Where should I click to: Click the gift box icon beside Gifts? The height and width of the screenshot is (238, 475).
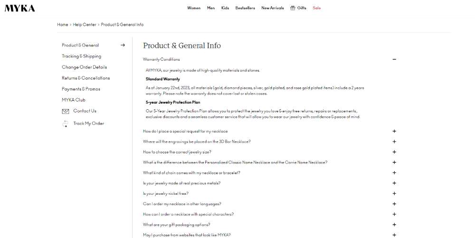click(293, 8)
